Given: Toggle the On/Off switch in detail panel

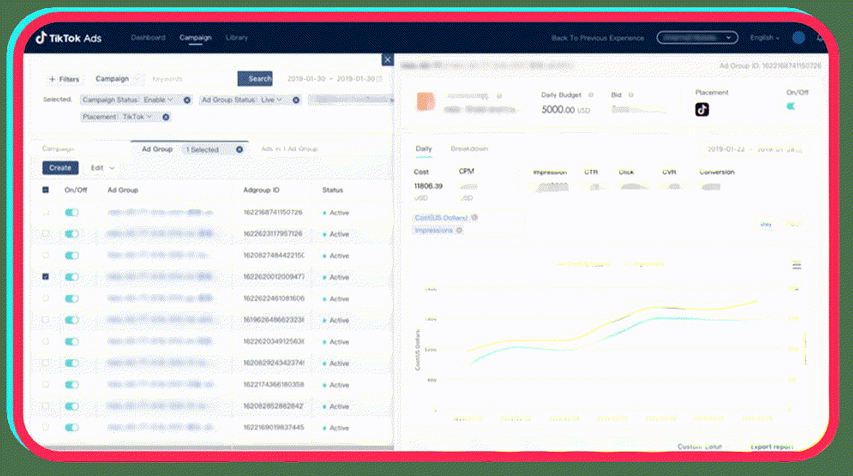Looking at the screenshot, I should [x=791, y=107].
